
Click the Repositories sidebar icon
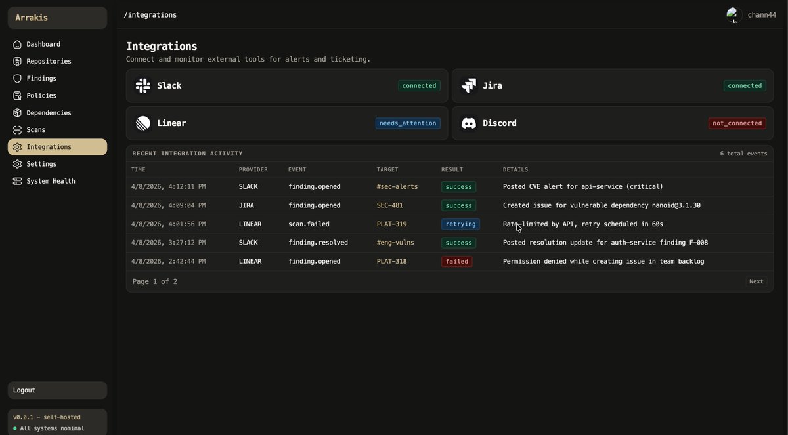pos(18,62)
